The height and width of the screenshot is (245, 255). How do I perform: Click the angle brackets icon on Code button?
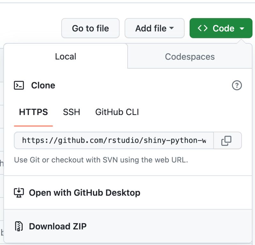point(202,28)
